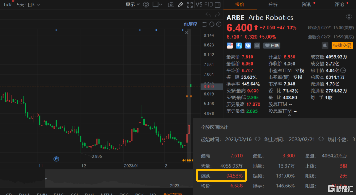Adjust 终止时间 date arrows
This screenshot has height=195, width=356.
(x=321, y=139)
